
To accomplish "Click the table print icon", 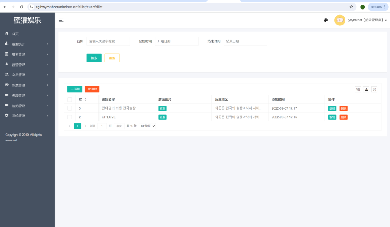I will (374, 89).
